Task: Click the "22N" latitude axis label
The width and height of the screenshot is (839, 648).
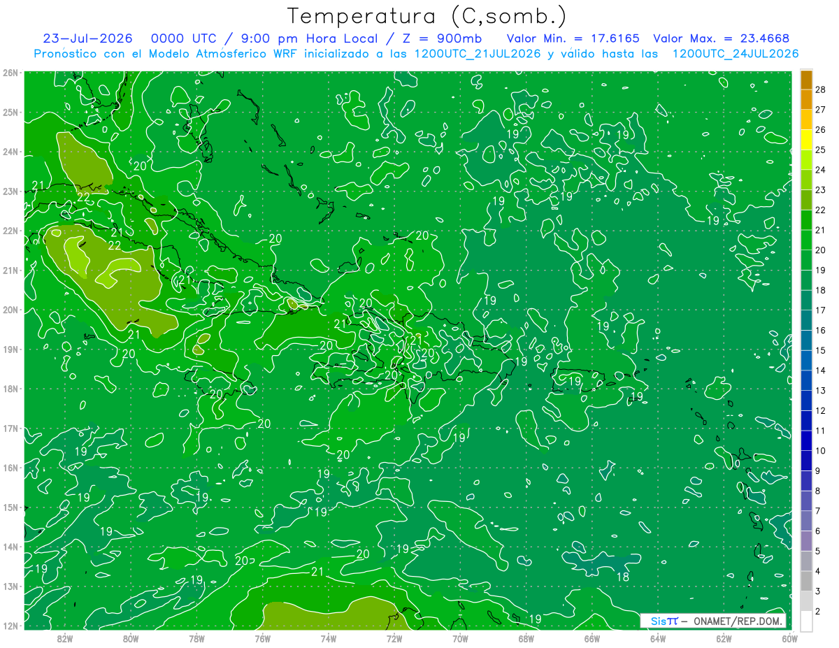Action: click(x=10, y=231)
